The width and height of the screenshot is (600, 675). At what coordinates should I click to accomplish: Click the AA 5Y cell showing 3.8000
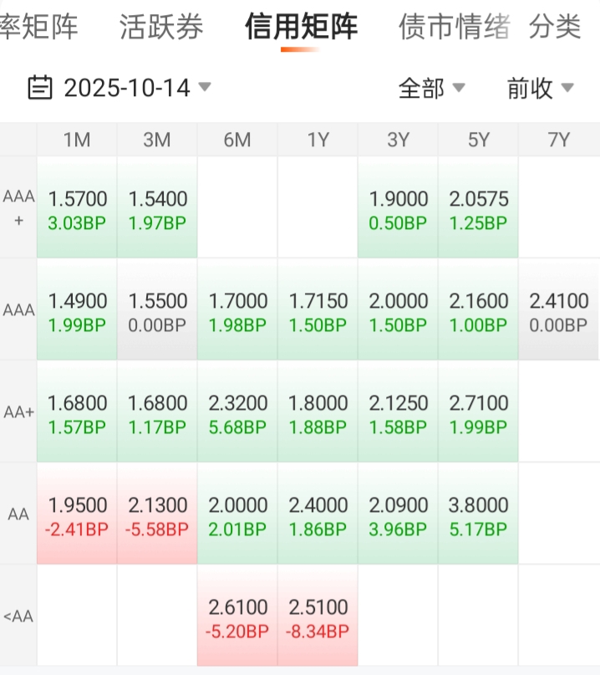(478, 514)
